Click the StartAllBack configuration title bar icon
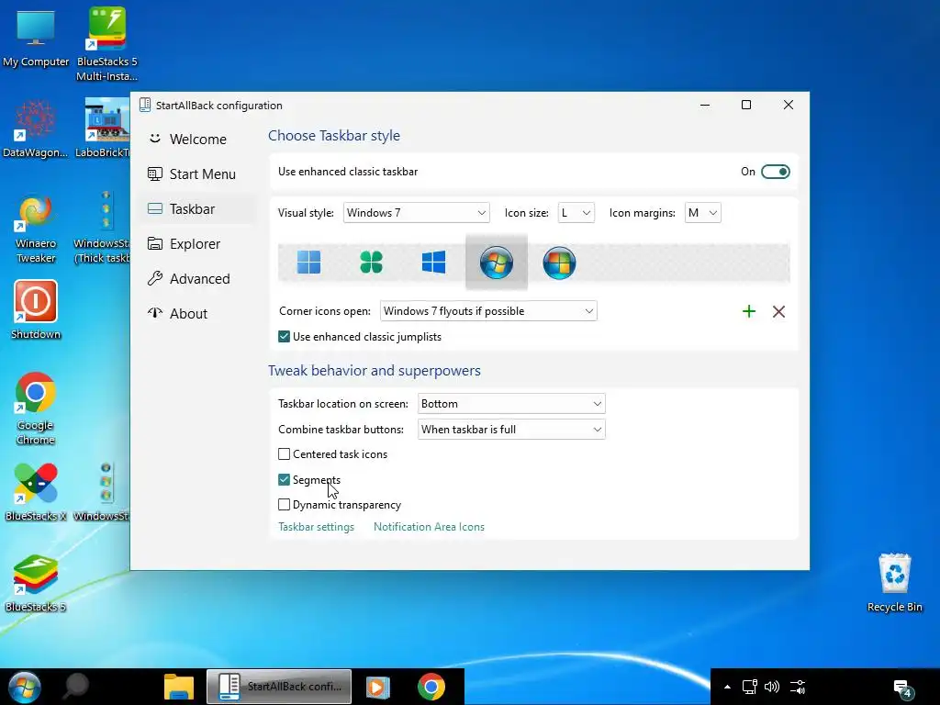 pyautogui.click(x=144, y=105)
